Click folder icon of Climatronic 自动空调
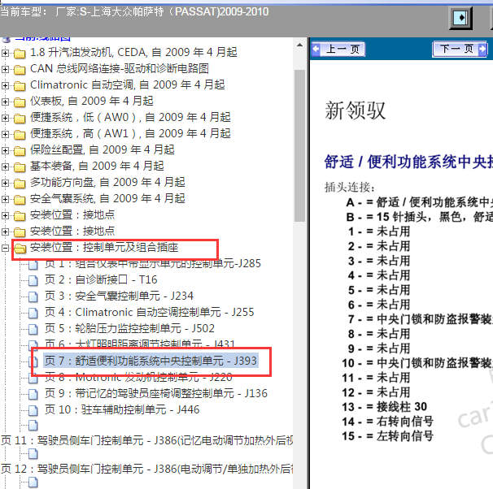Image resolution: width=493 pixels, height=489 pixels. (x=20, y=86)
